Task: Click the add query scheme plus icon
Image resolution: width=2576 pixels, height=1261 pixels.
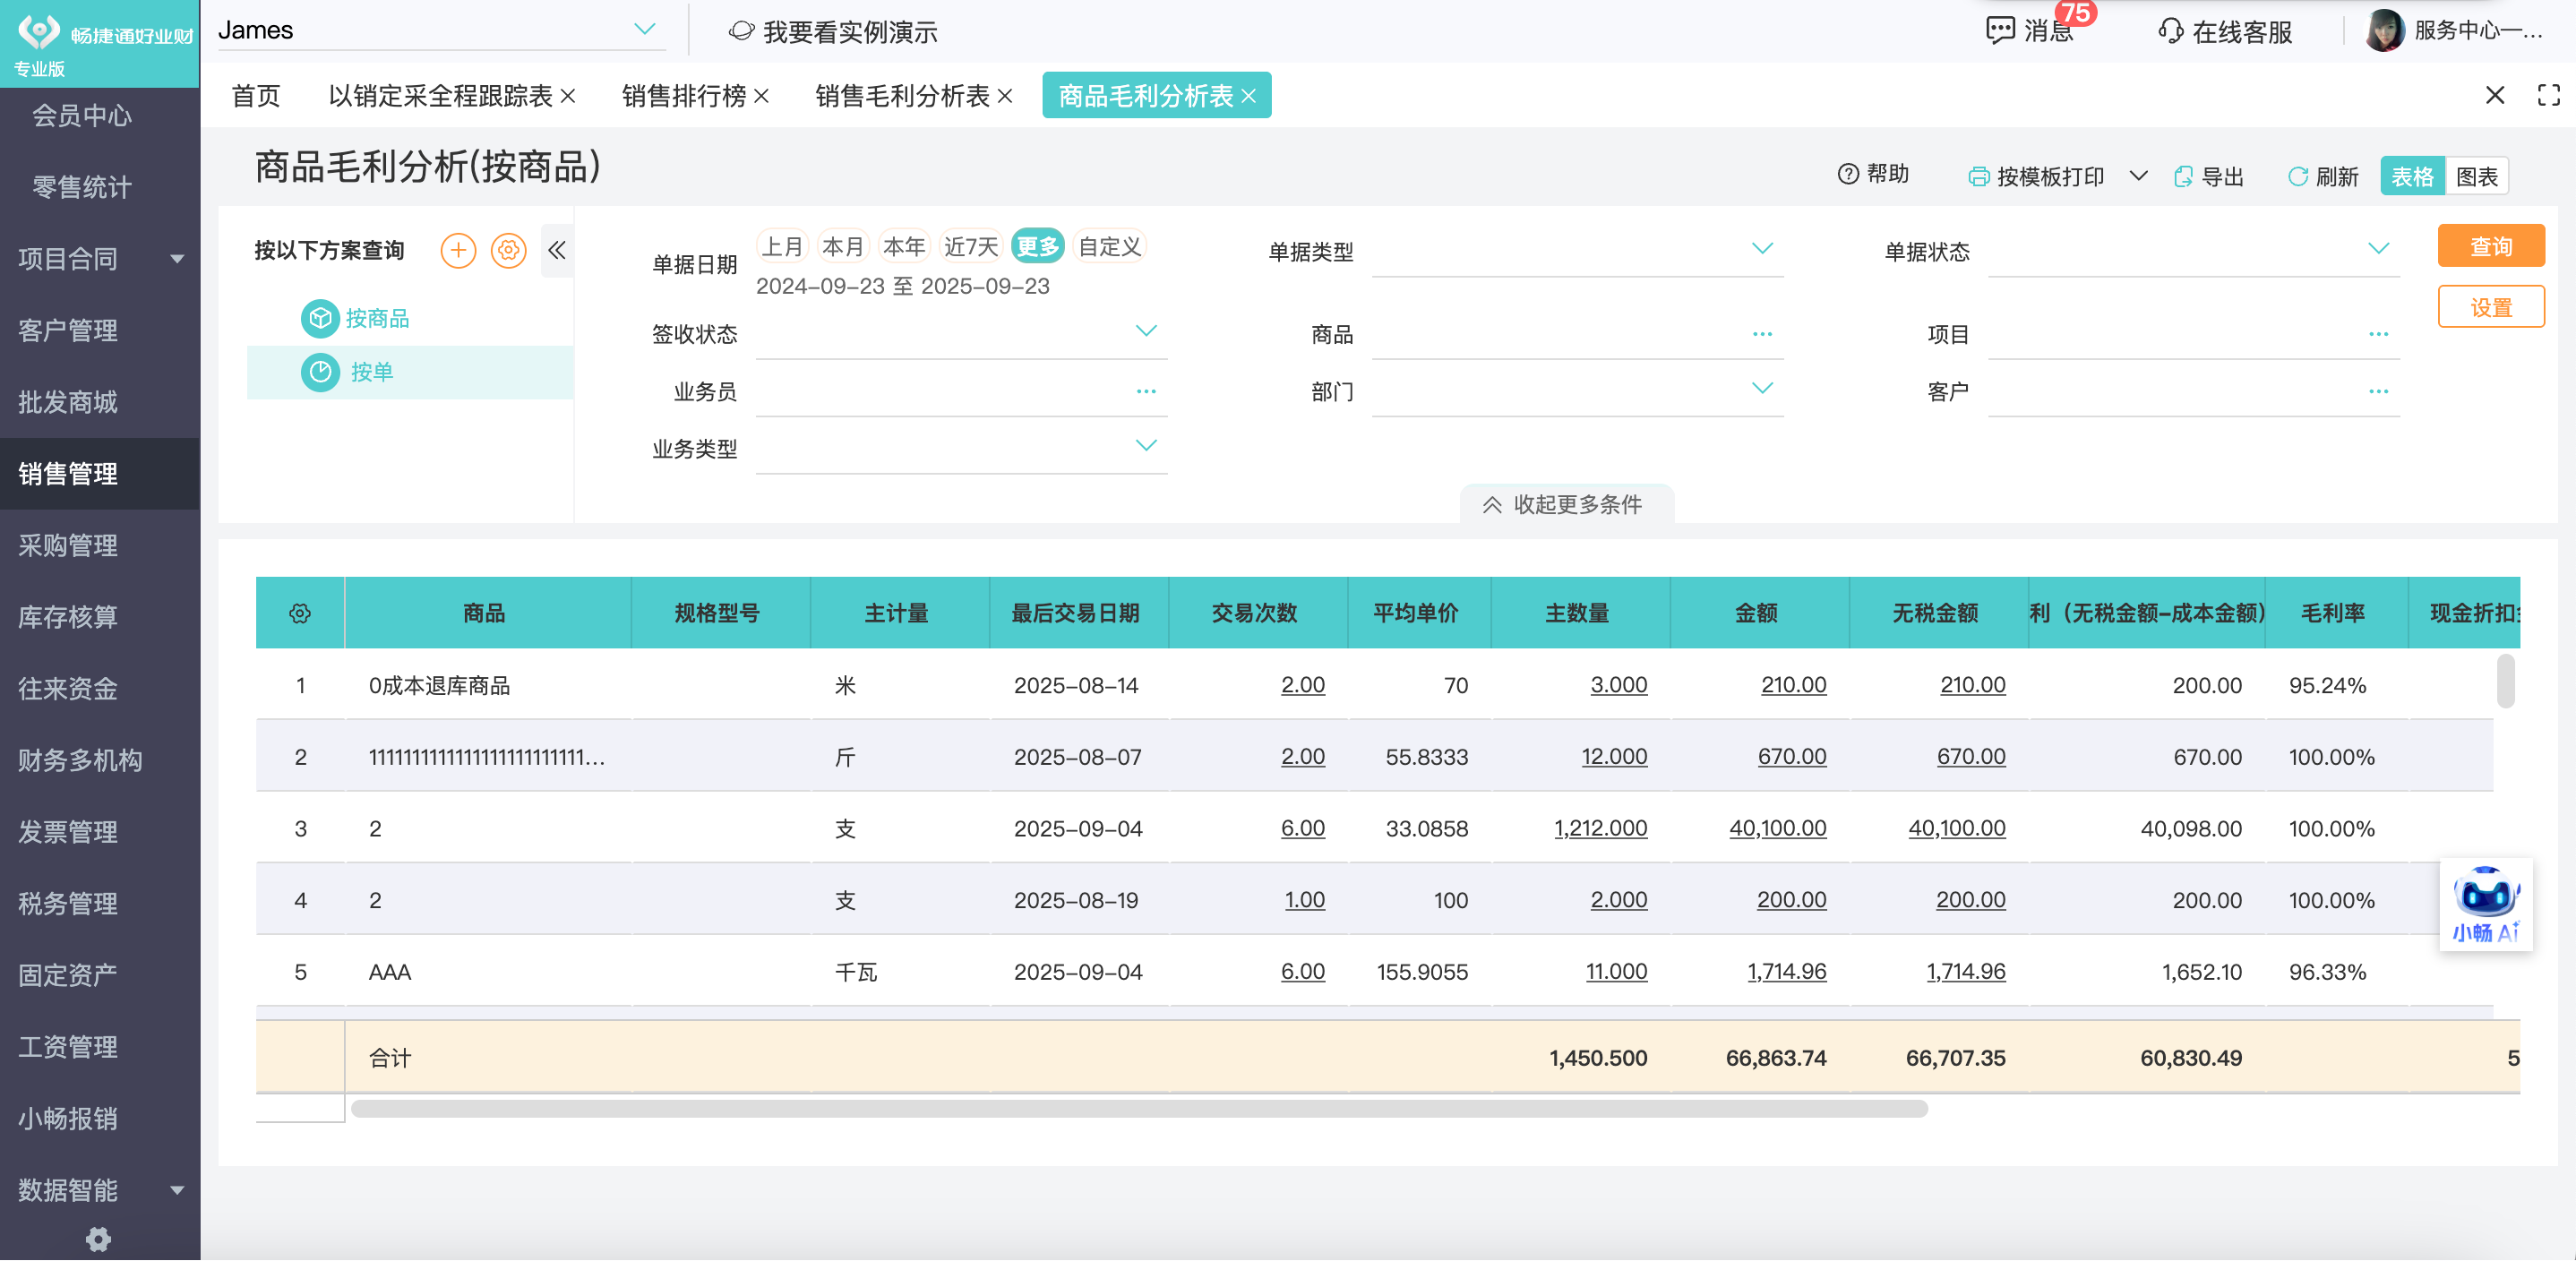Action: [458, 250]
